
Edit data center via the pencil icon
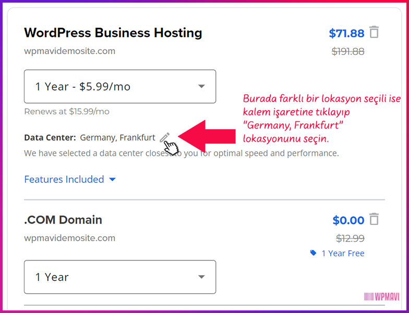[x=164, y=137]
